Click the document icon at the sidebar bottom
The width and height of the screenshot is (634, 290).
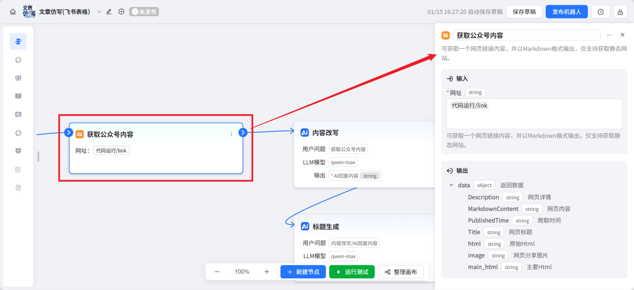point(18,187)
